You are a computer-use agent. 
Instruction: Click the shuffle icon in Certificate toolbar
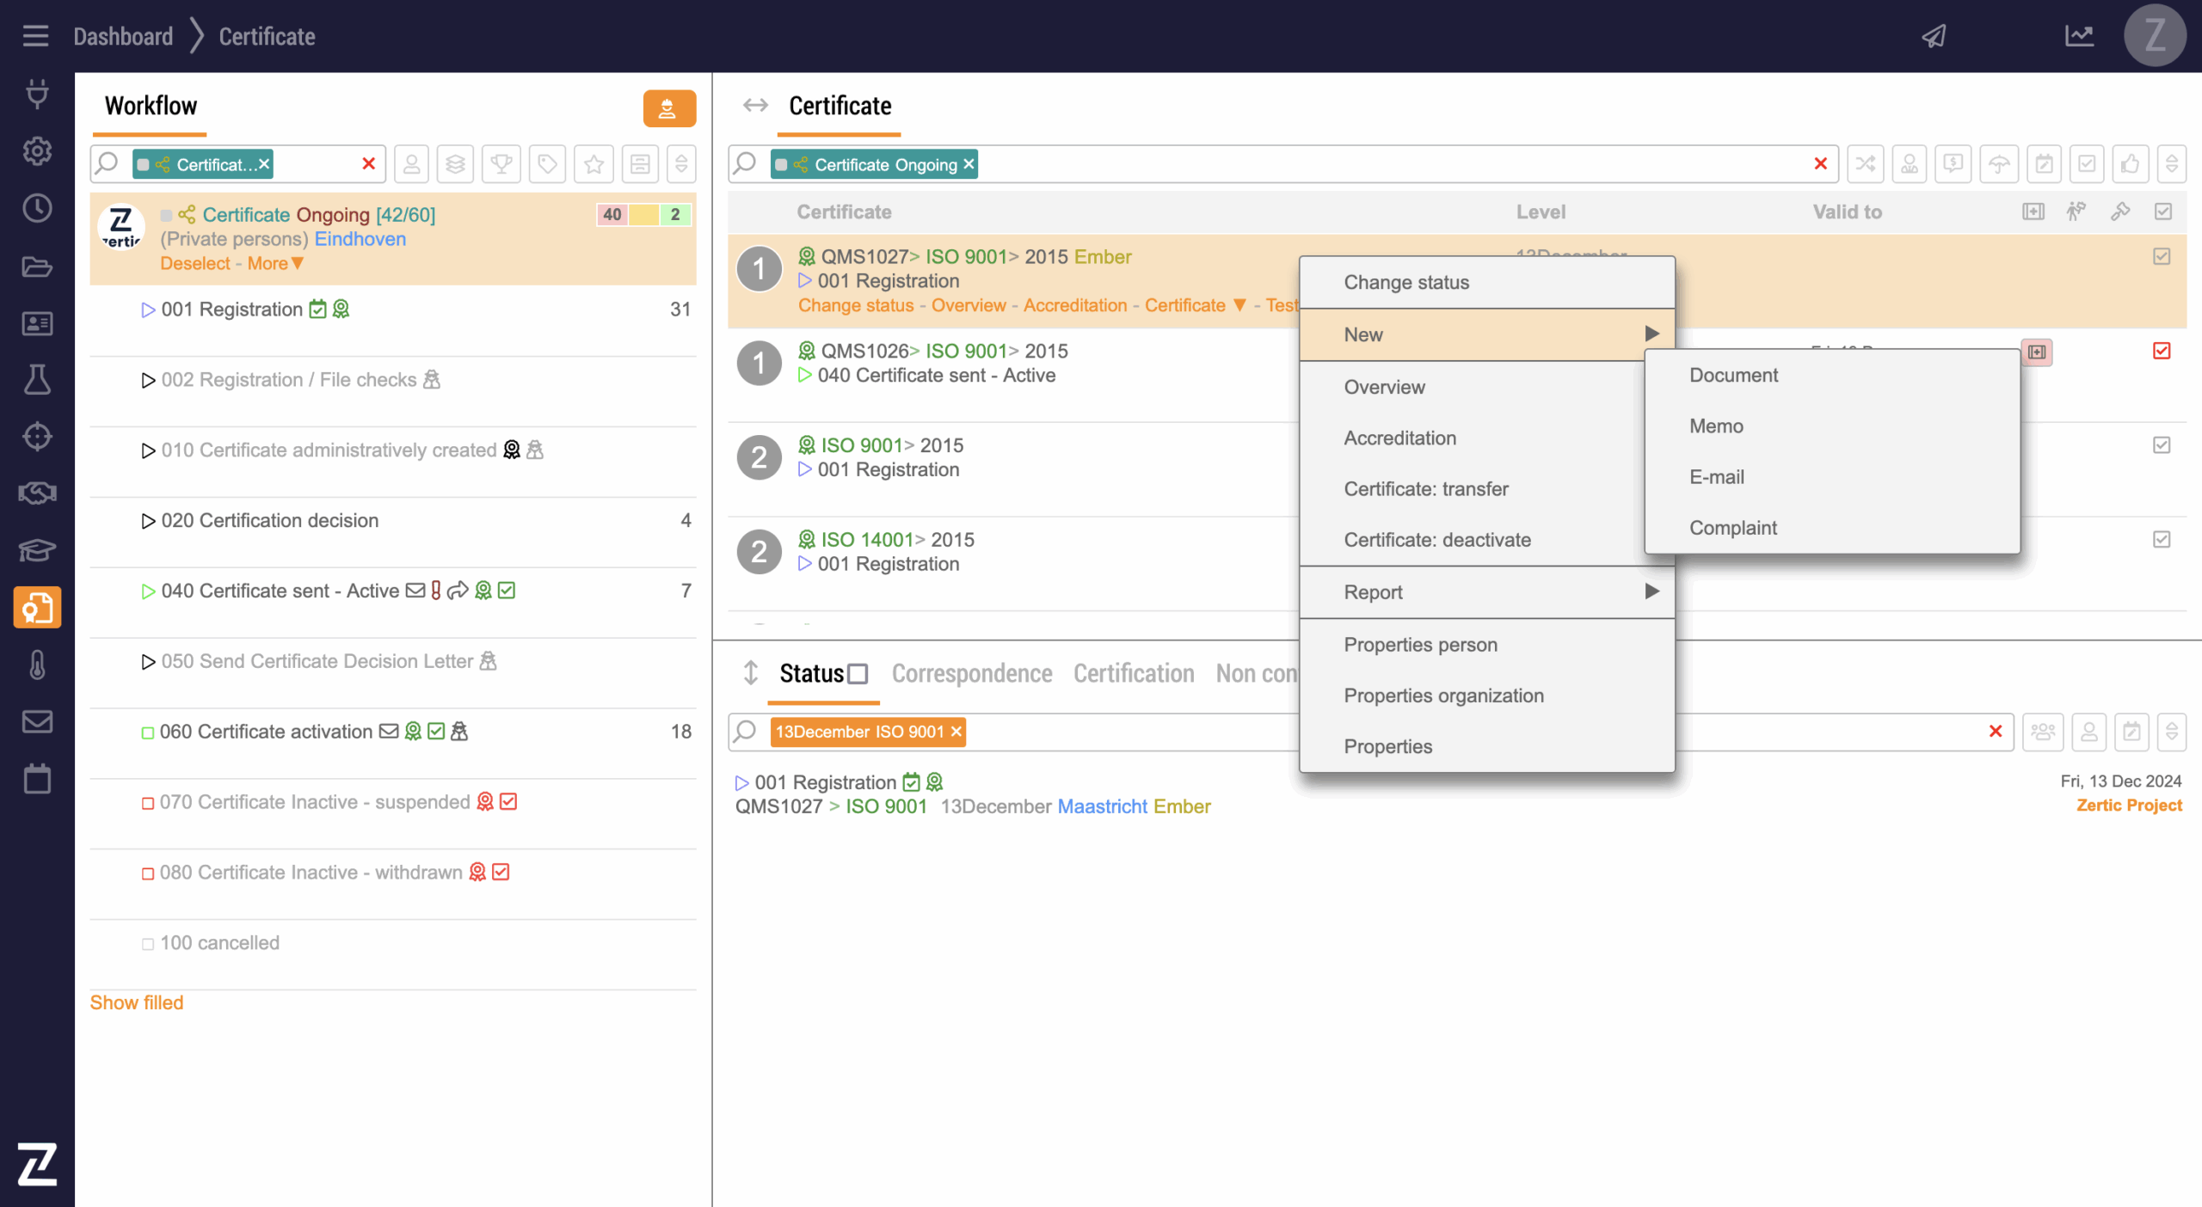coord(1865,164)
